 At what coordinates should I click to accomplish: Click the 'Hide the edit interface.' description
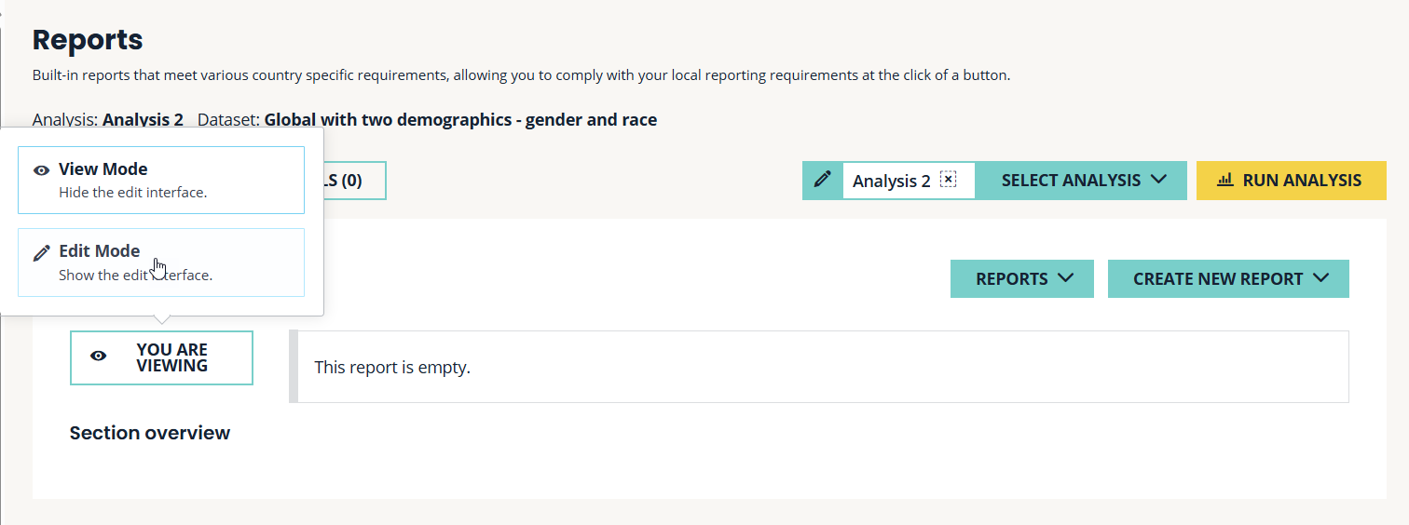(x=132, y=193)
